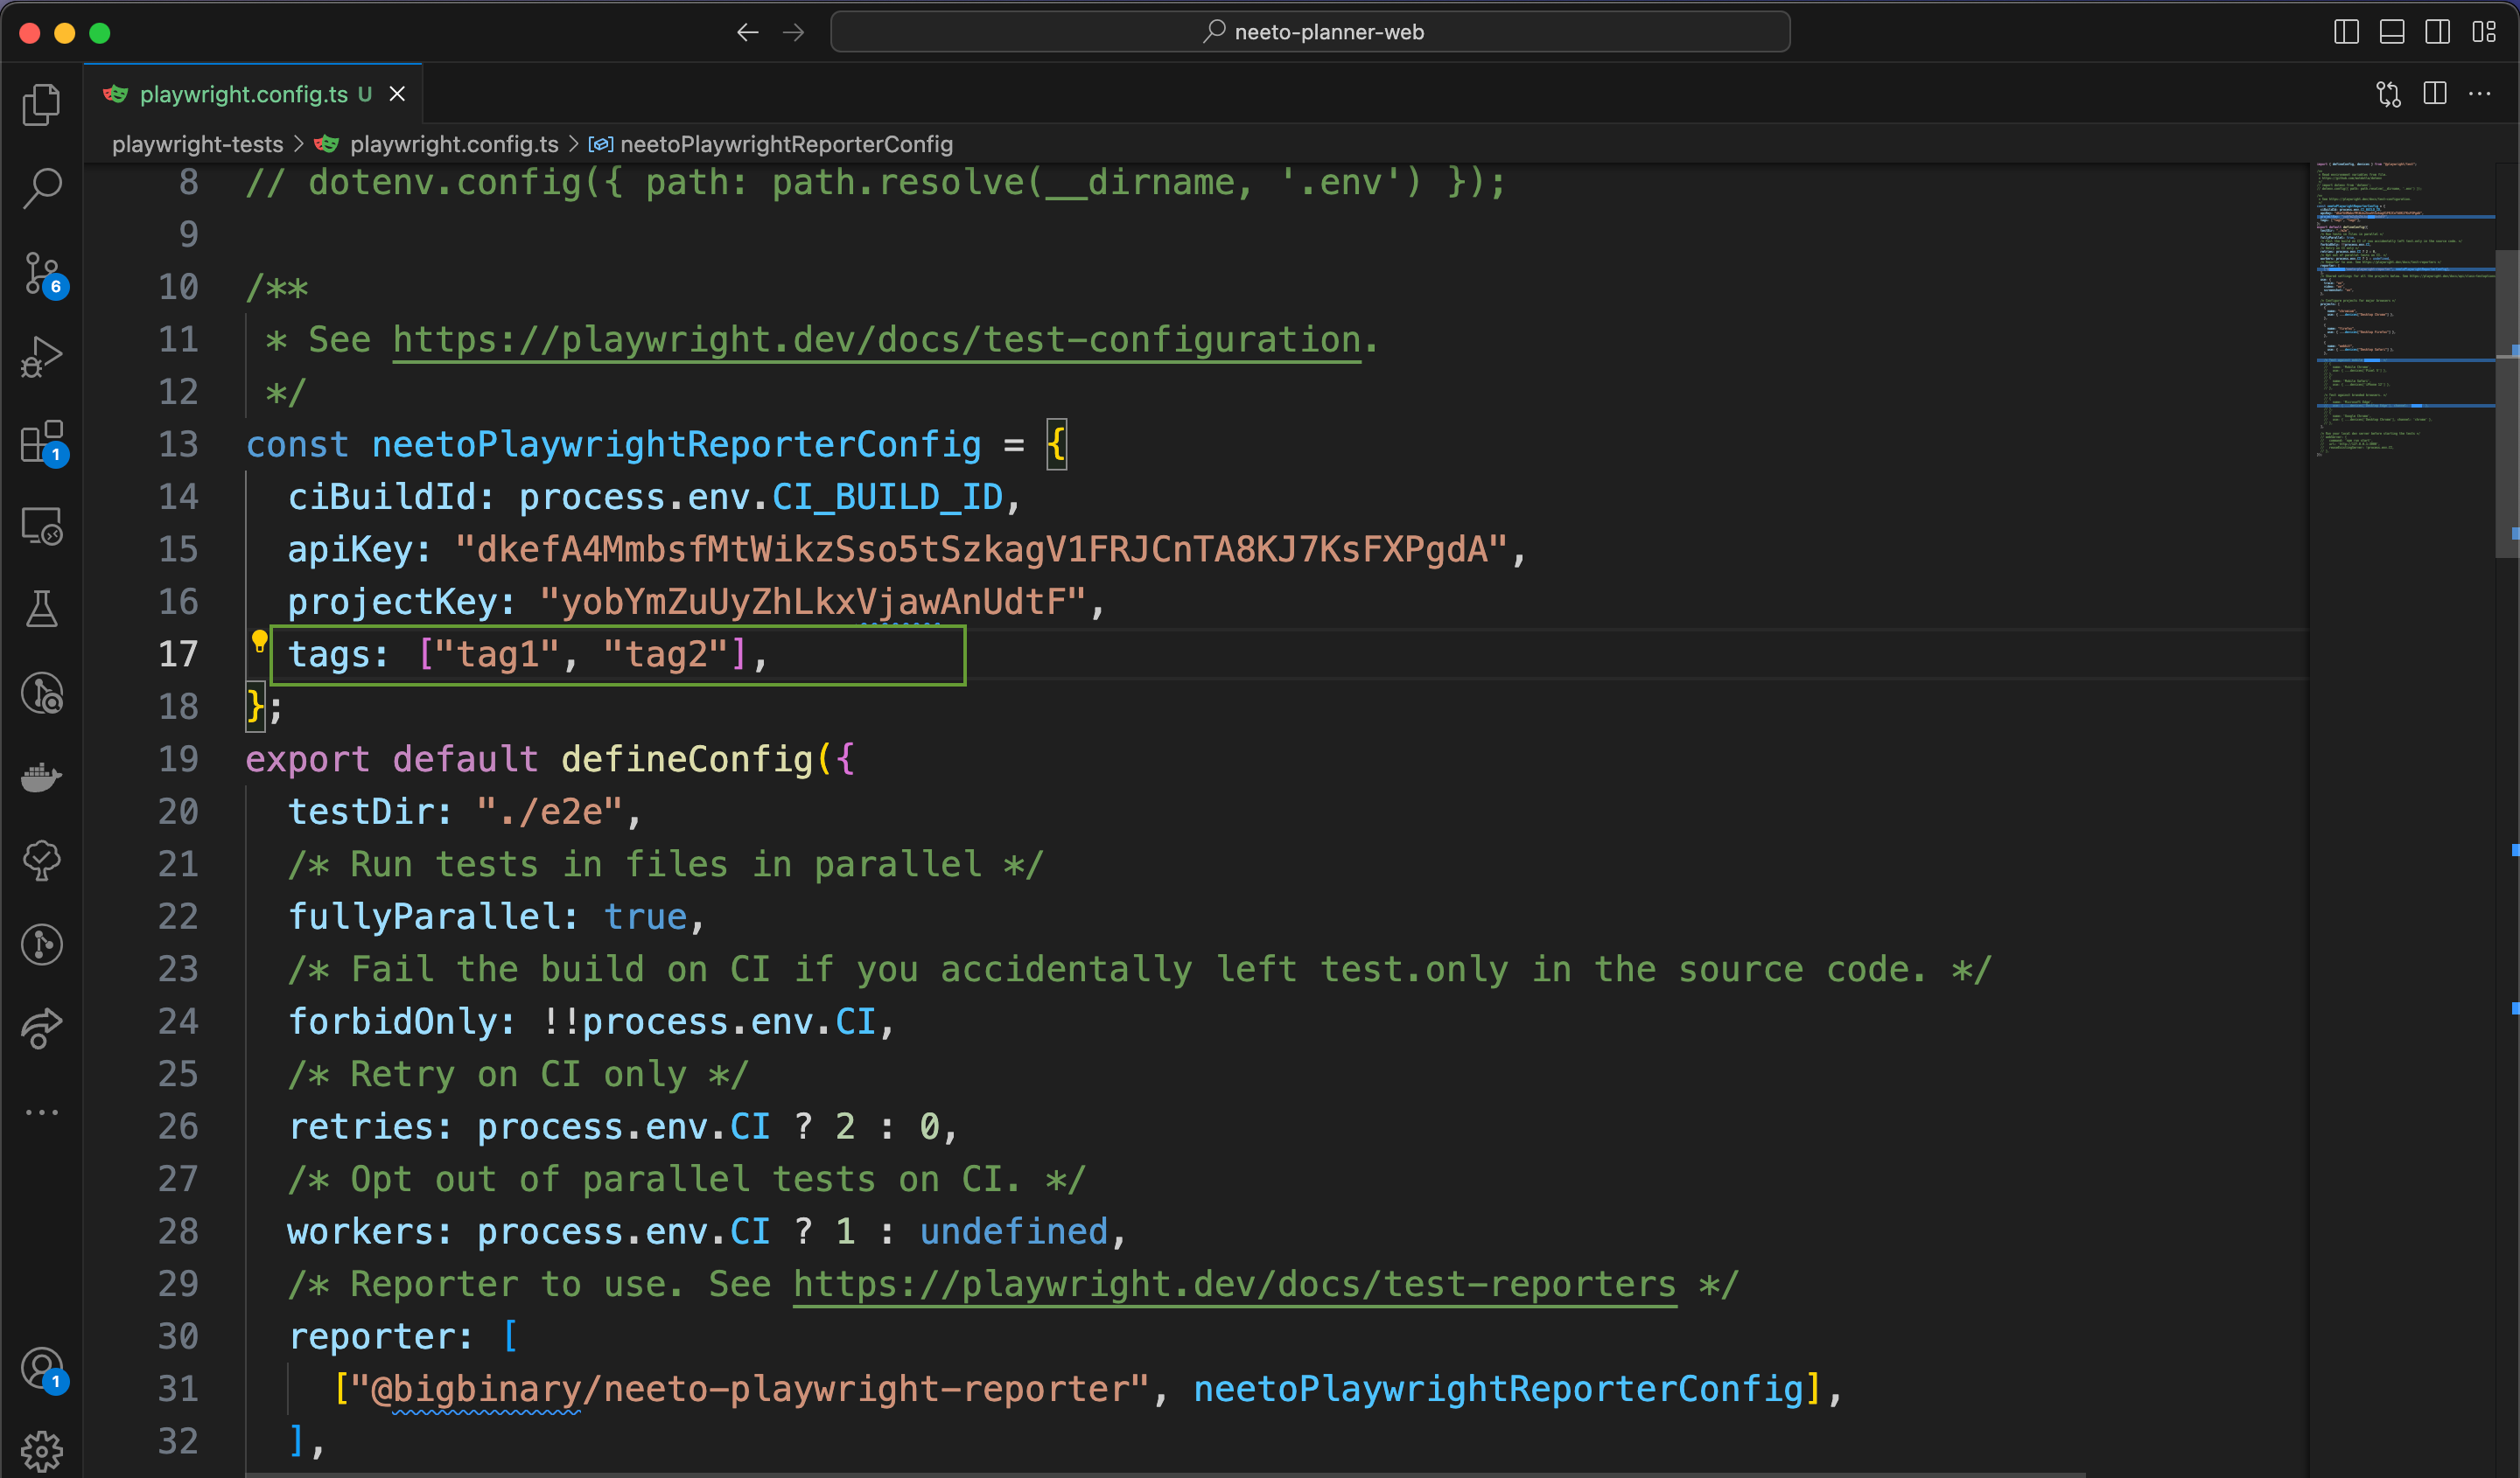Click the playwright-tests breadcrumb folder
Image resolution: width=2520 pixels, height=1478 pixels.
click(x=197, y=144)
